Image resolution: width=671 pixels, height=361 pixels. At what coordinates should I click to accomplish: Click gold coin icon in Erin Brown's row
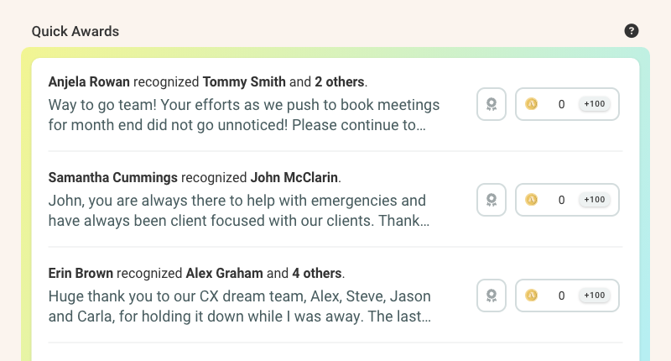point(531,296)
